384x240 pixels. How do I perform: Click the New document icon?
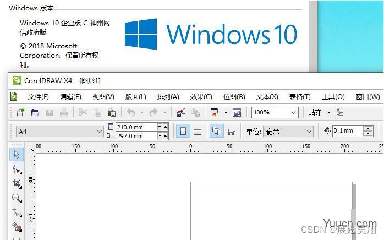(20, 112)
